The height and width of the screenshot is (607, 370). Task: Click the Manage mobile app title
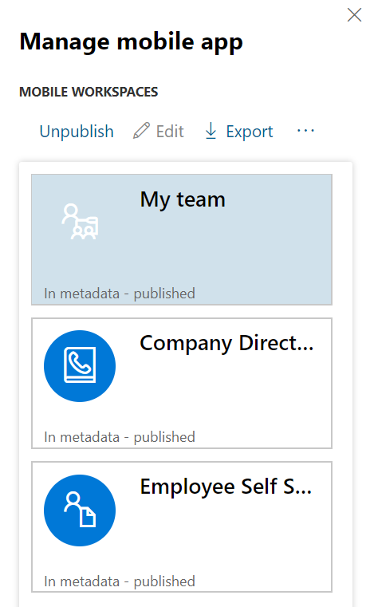132,41
